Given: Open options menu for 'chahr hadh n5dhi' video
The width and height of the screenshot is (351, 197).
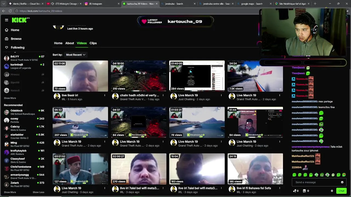Looking at the screenshot, I should [x=163, y=95].
